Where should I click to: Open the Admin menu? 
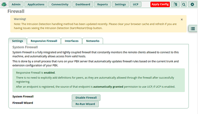tap(16, 4)
